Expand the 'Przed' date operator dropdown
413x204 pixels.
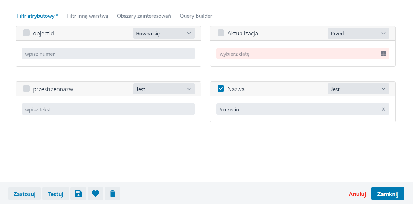click(x=358, y=33)
